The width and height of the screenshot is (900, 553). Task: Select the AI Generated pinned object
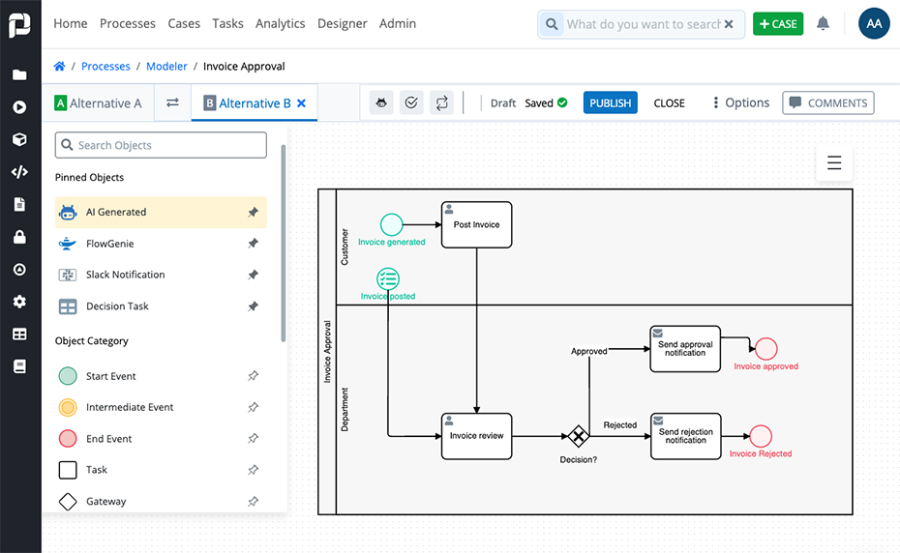tap(161, 213)
